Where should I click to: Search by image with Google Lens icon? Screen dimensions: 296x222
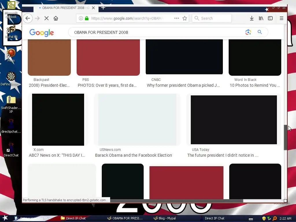coord(248,32)
